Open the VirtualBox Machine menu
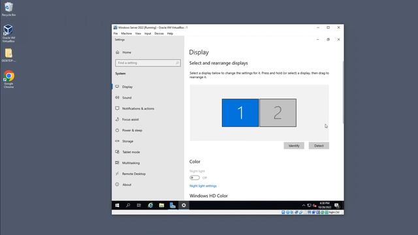 (x=126, y=33)
